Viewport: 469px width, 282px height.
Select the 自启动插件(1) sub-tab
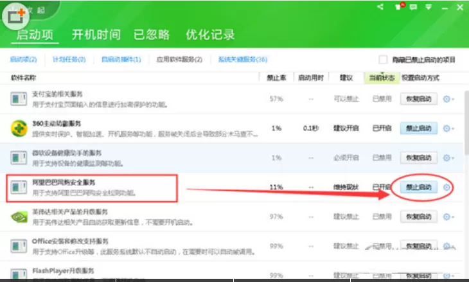[121, 59]
